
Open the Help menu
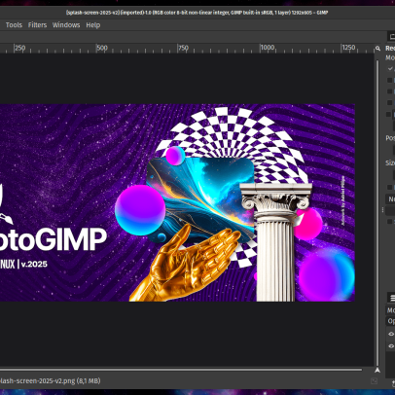click(93, 25)
